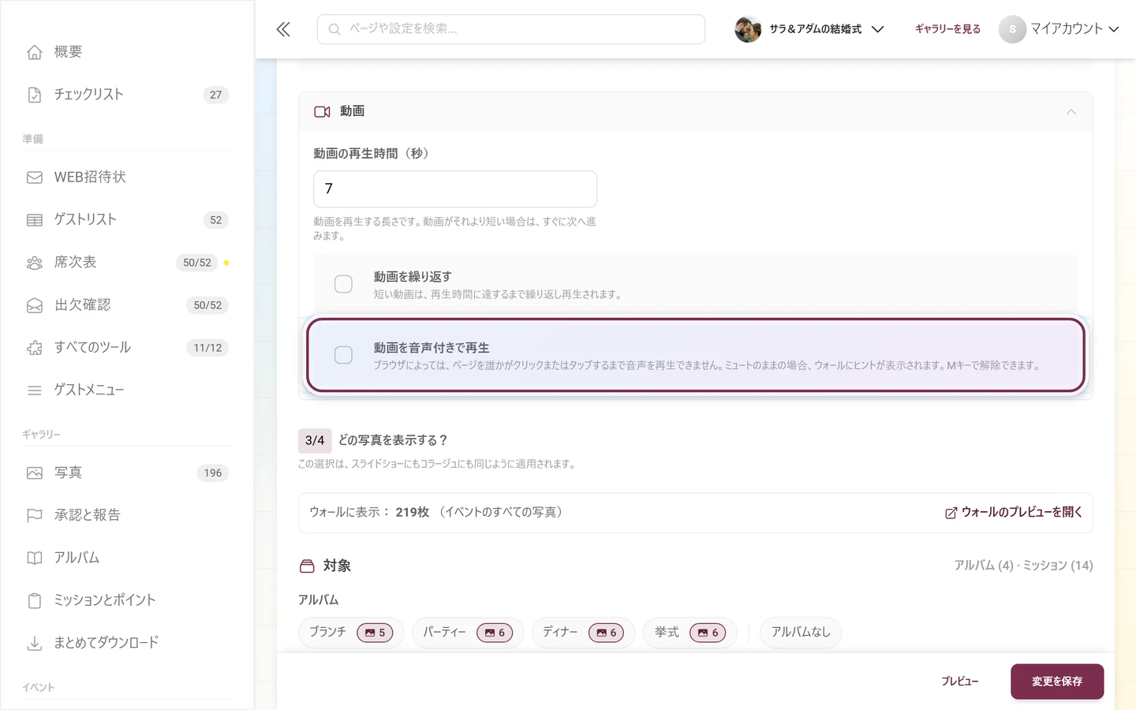Click the チェックリスト document icon

[35, 95]
